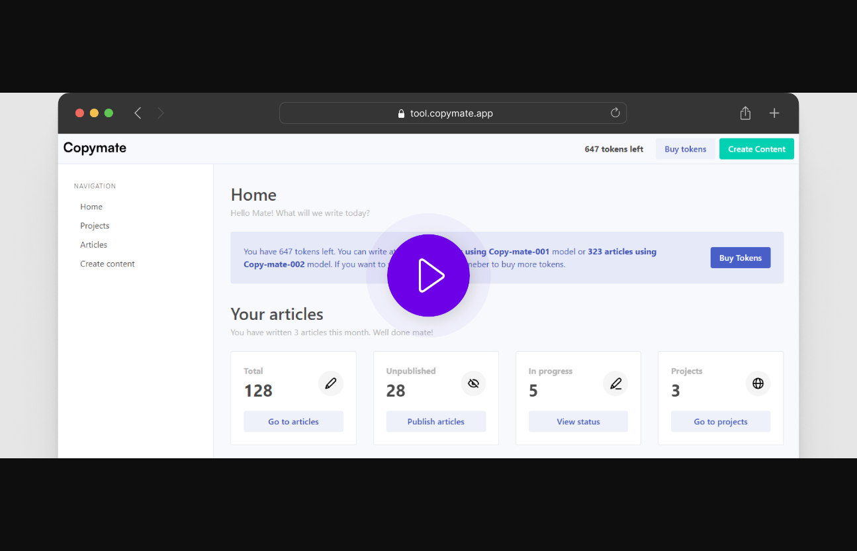Viewport: 857px width, 551px height.
Task: Click the browser share icon
Action: click(745, 113)
